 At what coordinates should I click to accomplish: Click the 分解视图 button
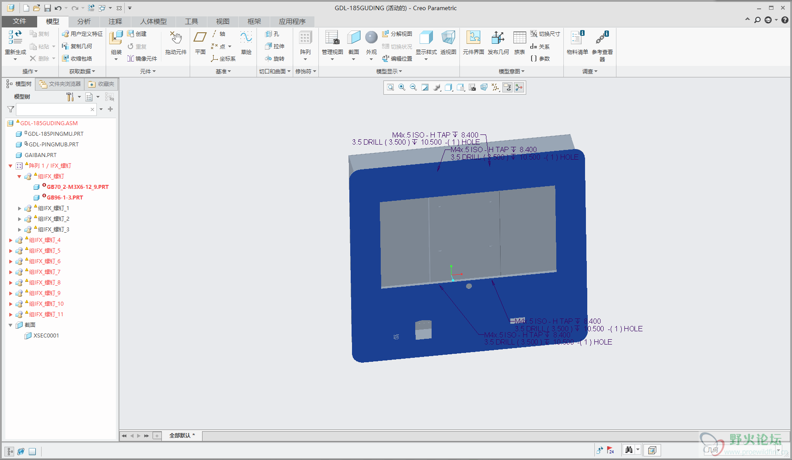coord(397,34)
